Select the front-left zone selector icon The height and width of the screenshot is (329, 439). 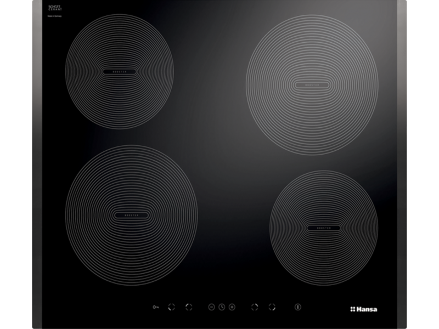pos(172,307)
